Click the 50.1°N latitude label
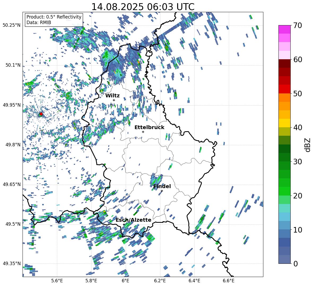This screenshot has height=286, width=314. [13, 65]
